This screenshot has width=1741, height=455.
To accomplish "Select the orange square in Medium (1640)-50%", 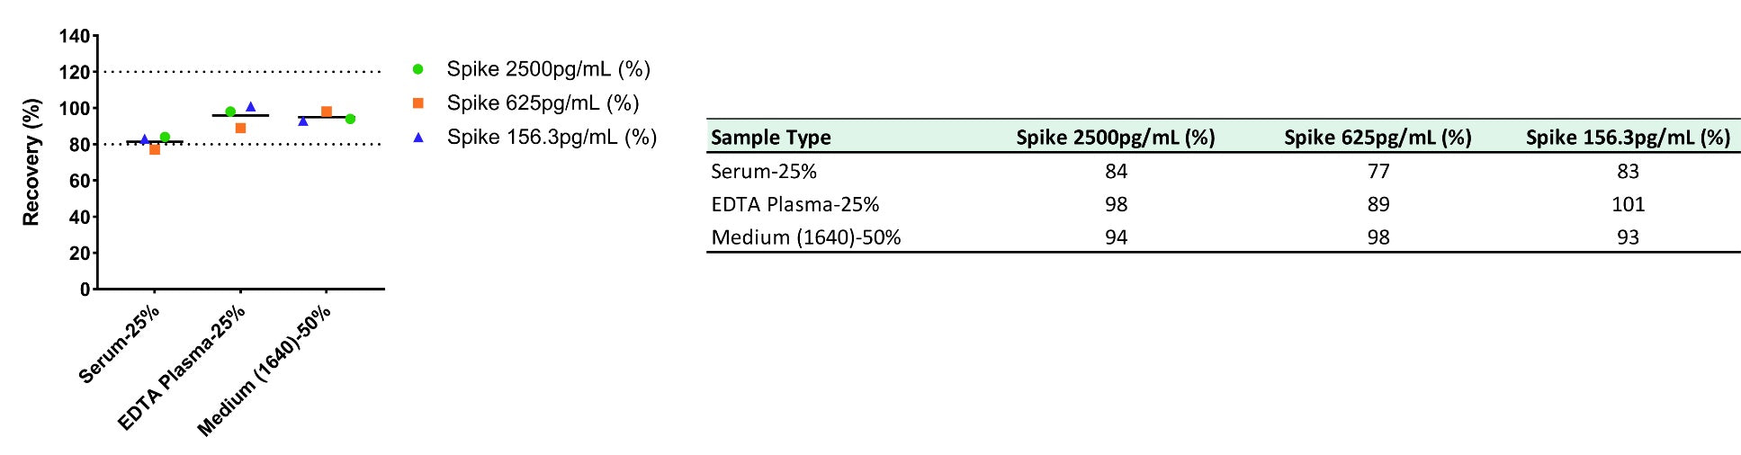I will [327, 112].
